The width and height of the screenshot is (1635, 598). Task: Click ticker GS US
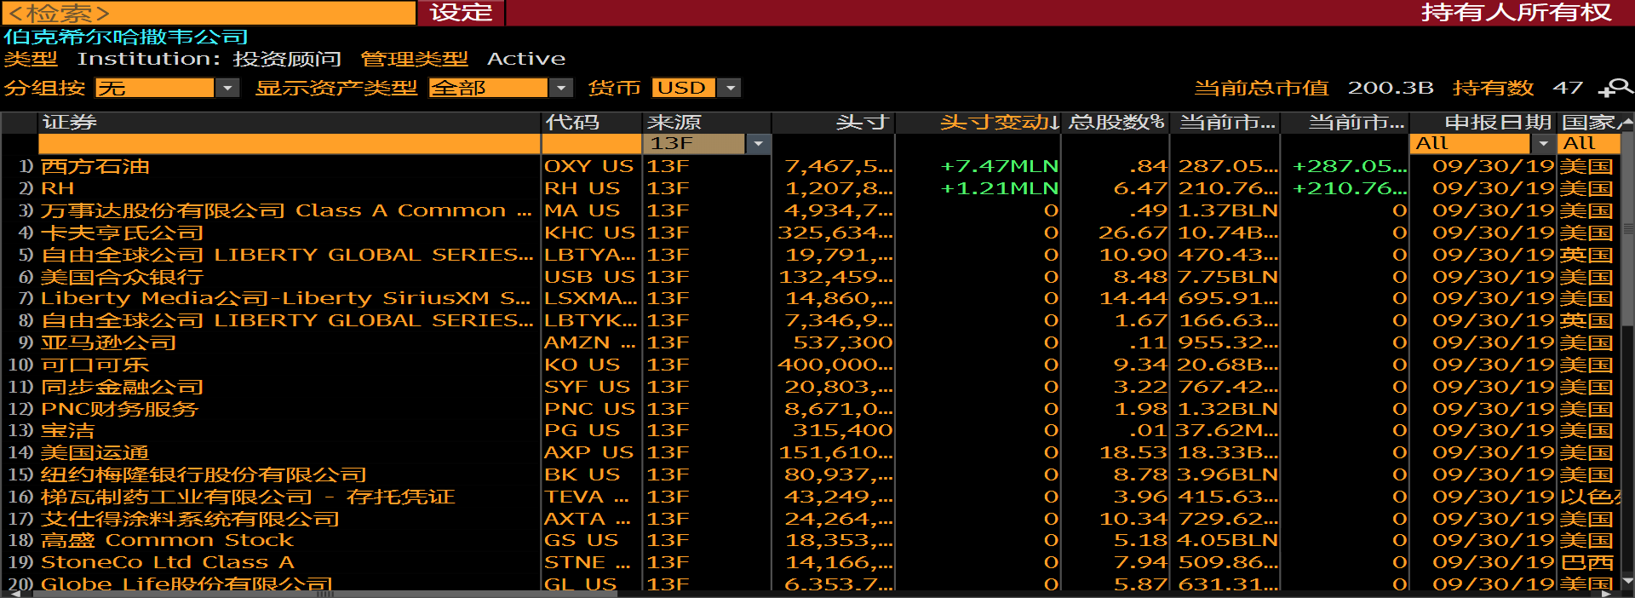(x=582, y=540)
